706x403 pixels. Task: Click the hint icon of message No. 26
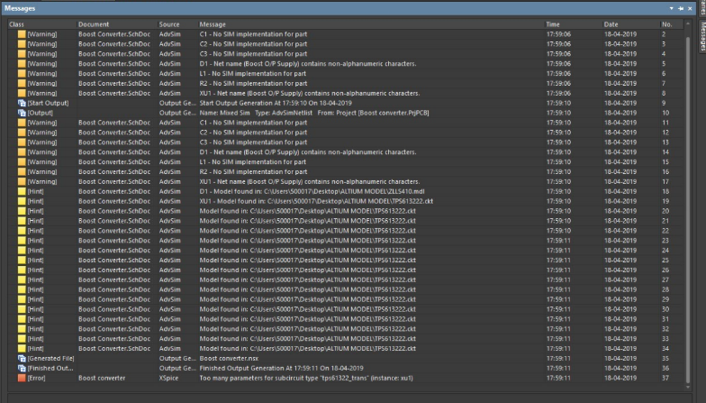point(22,270)
